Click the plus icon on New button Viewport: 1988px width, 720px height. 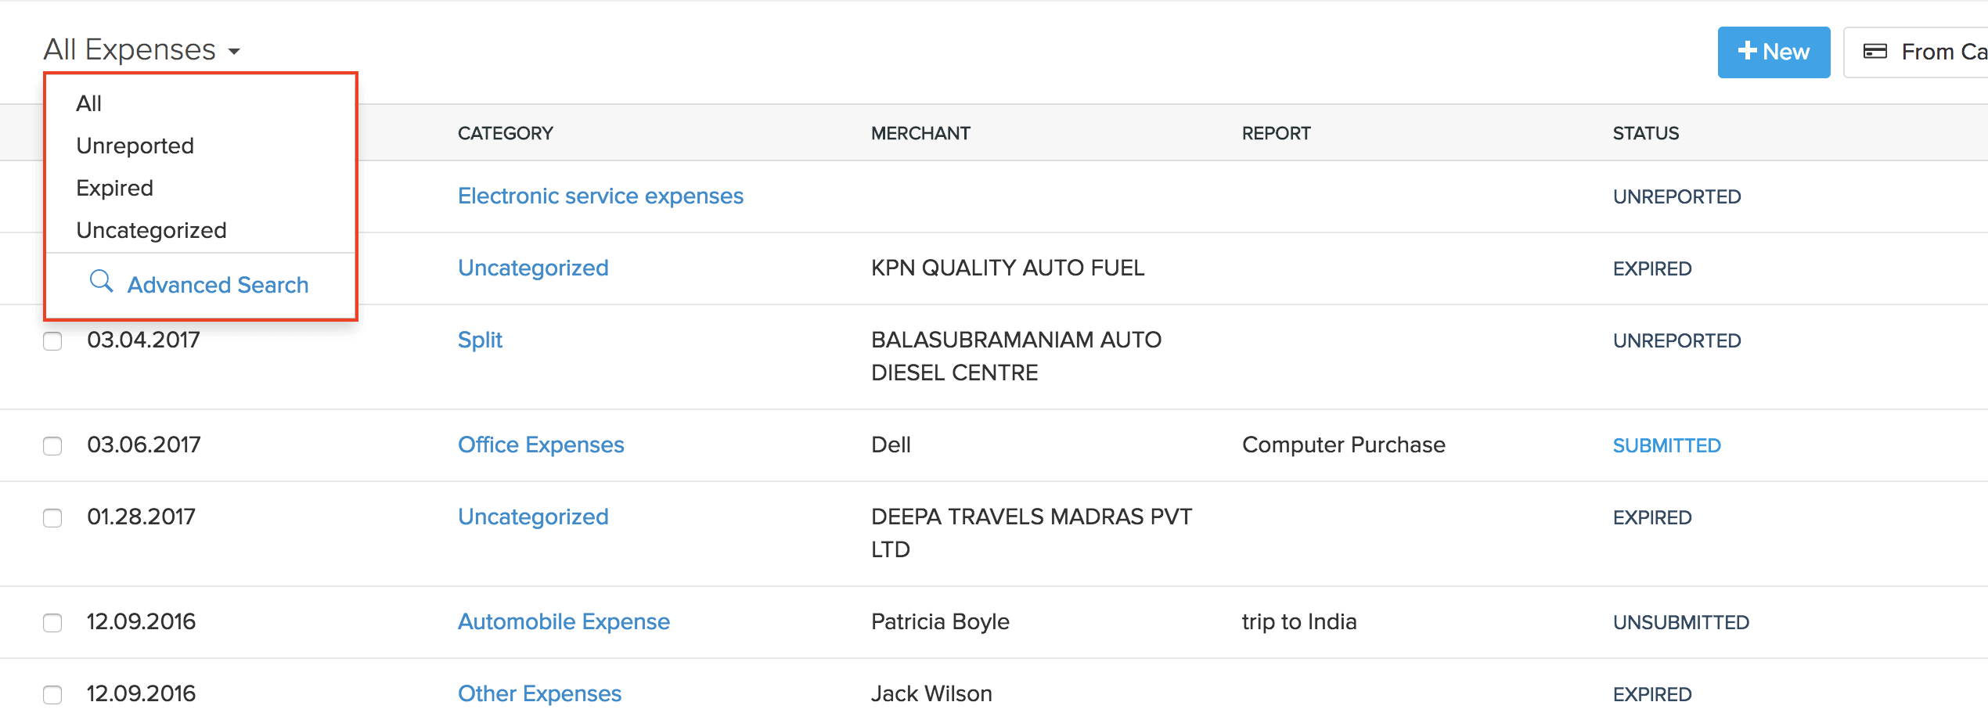point(1747,51)
